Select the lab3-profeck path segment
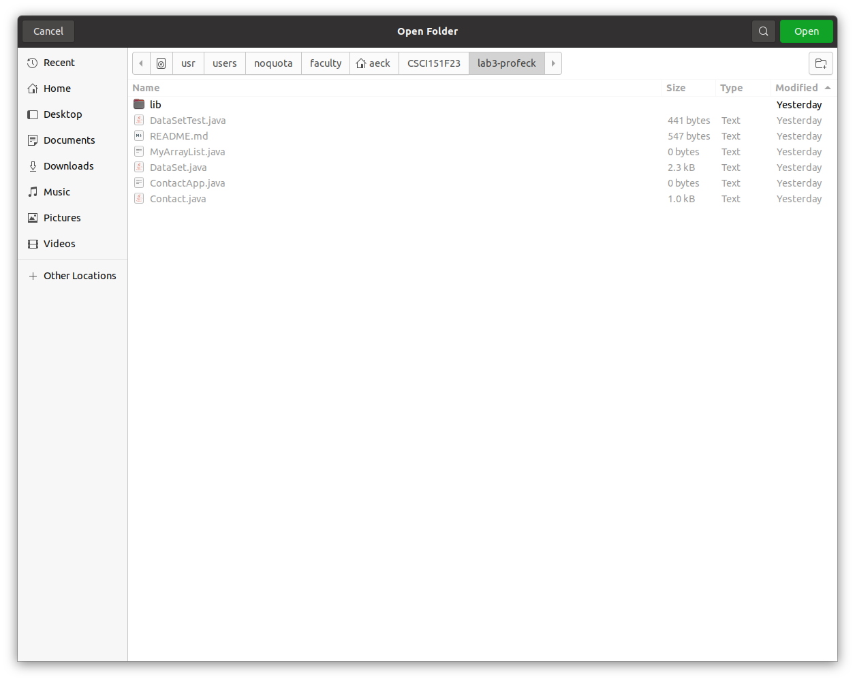This screenshot has width=855, height=681. coord(507,63)
